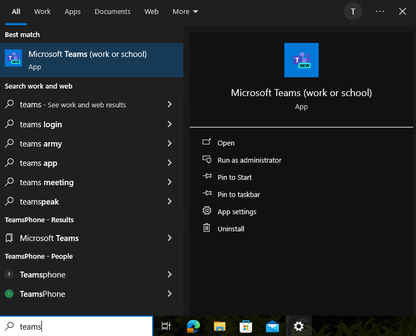Select Pin to taskbar

pyautogui.click(x=239, y=194)
